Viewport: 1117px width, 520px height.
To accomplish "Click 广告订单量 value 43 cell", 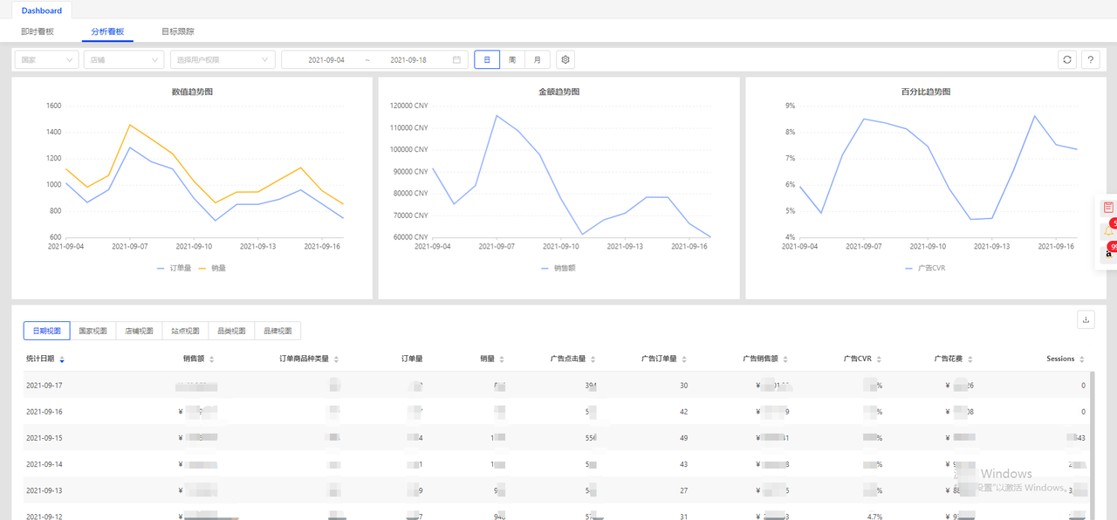I will [683, 463].
